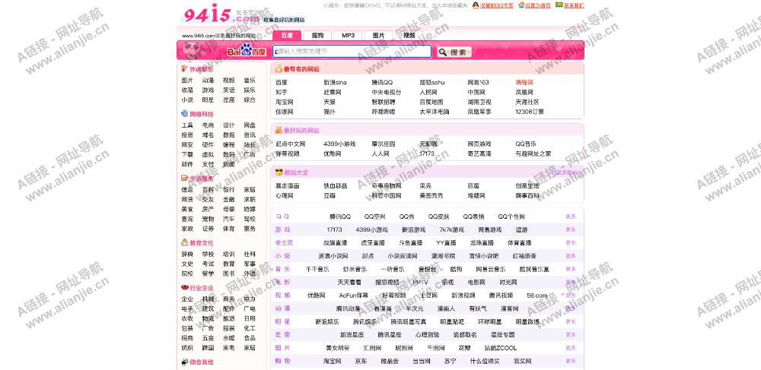Screen dimensions: 761x370
Task: Click 更多酷站 in 酷站大全 header
Action: point(566,172)
